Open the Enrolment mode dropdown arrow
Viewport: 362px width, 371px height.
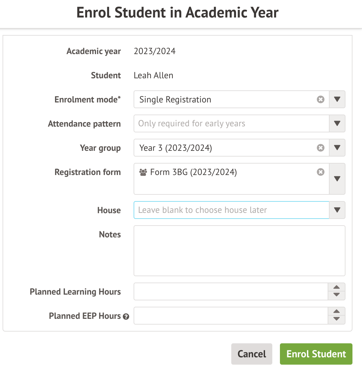click(337, 100)
